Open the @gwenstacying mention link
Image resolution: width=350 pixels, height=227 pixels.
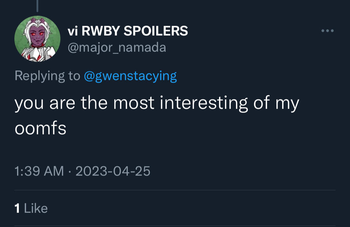pyautogui.click(x=130, y=76)
